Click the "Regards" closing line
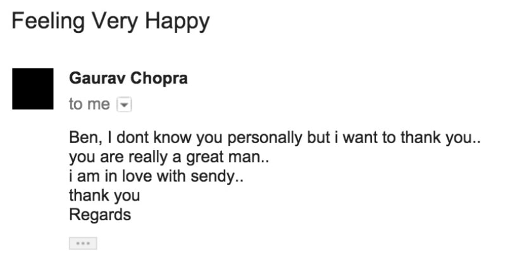This screenshot has width=524, height=269. click(100, 215)
